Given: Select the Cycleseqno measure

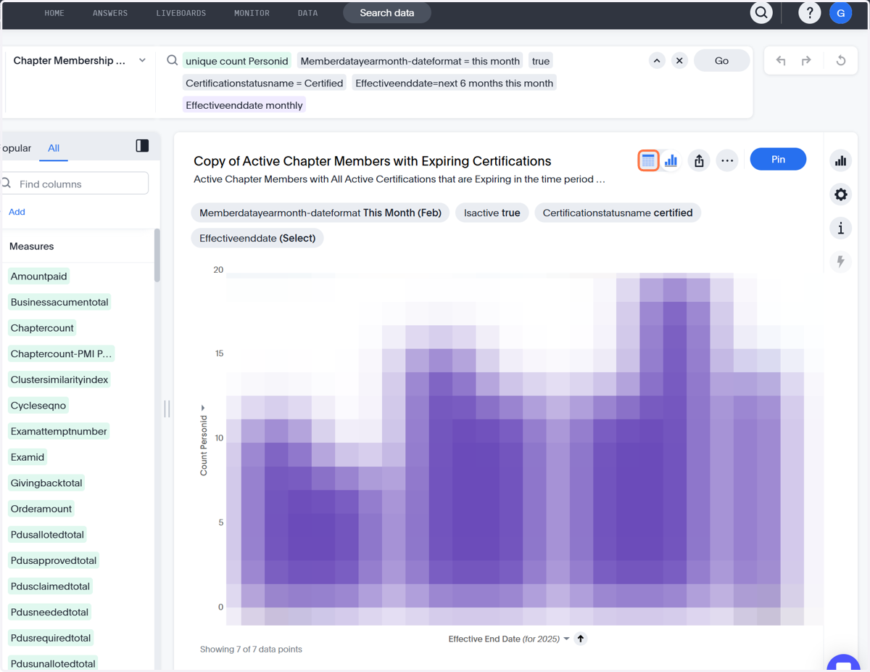Looking at the screenshot, I should coord(38,406).
